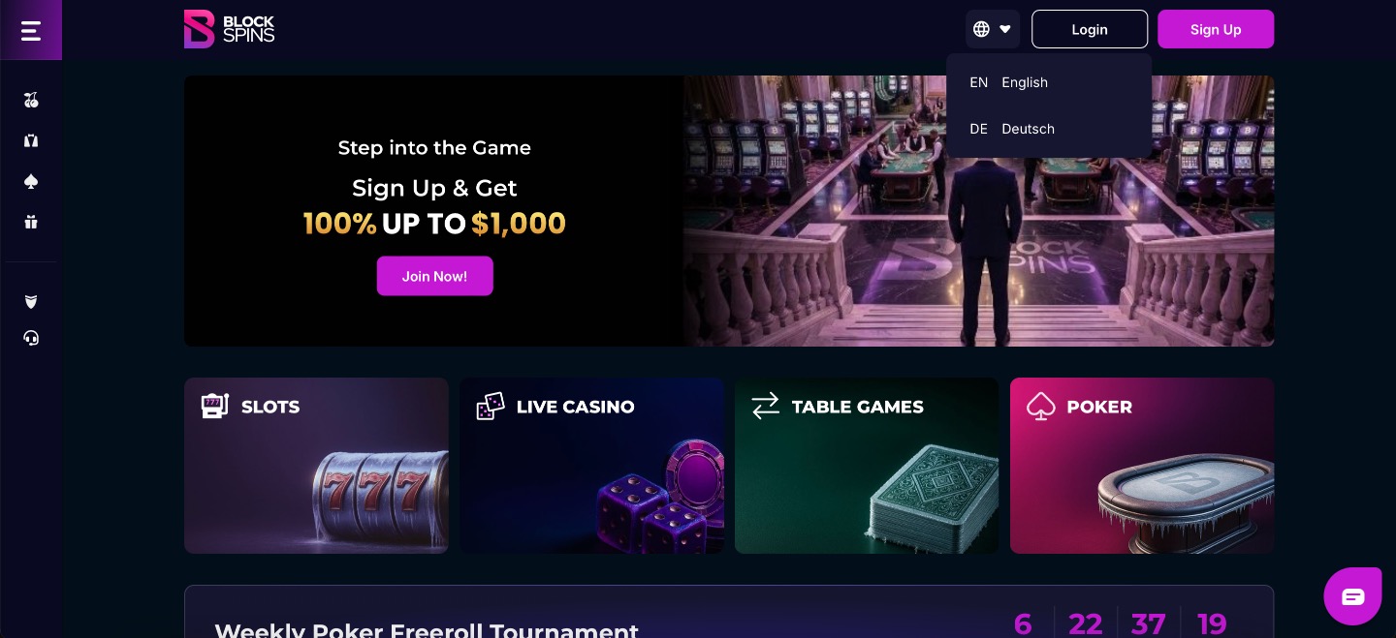Image resolution: width=1396 pixels, height=638 pixels.
Task: Open the headset support icon
Action: tap(31, 338)
